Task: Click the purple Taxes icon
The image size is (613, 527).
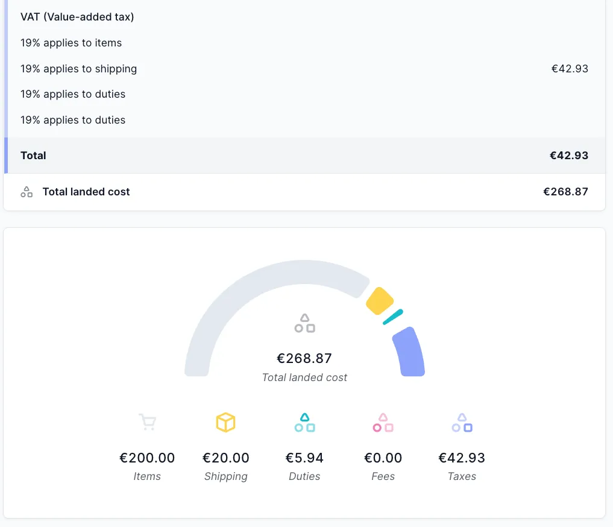Action: point(462,422)
